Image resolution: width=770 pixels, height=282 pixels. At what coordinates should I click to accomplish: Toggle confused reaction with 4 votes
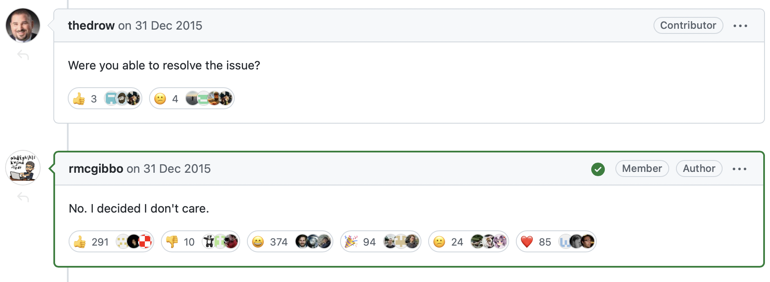point(167,99)
